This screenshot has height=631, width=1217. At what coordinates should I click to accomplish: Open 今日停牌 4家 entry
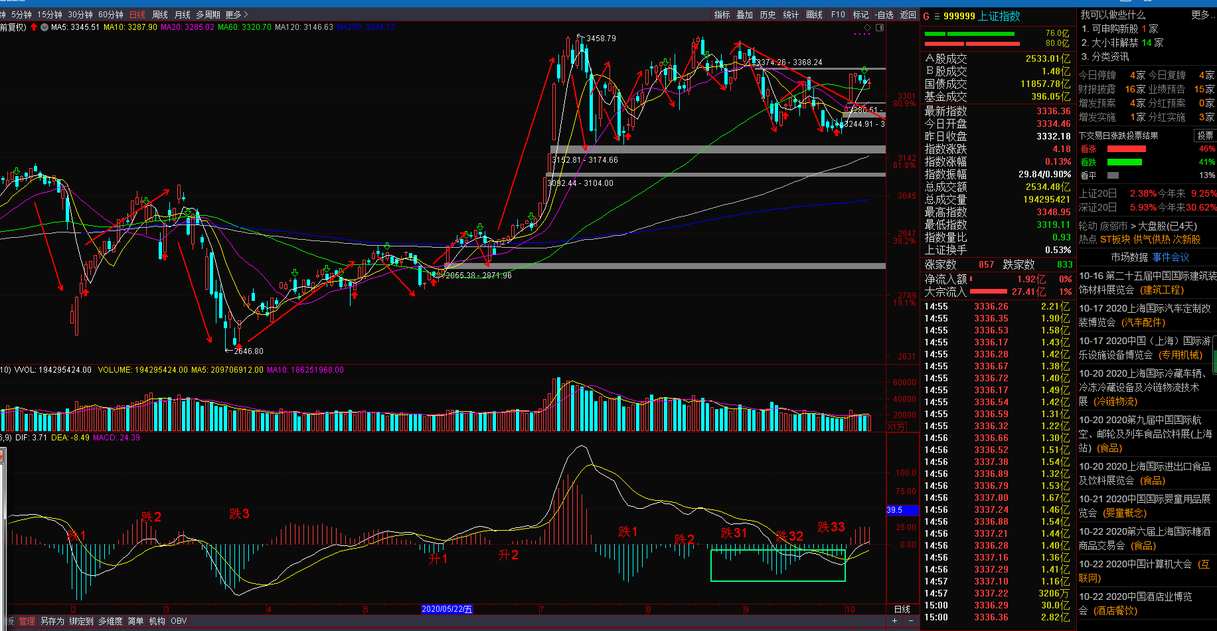[x=1112, y=75]
